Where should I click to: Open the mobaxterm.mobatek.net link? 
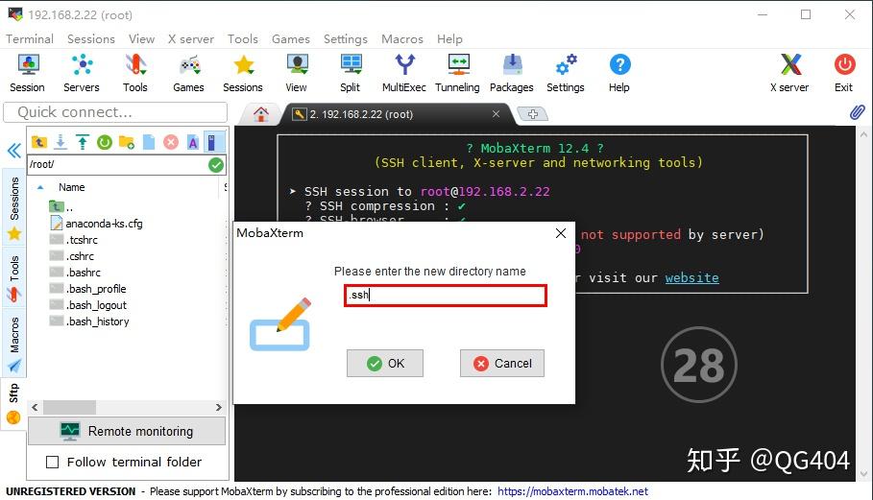(572, 491)
